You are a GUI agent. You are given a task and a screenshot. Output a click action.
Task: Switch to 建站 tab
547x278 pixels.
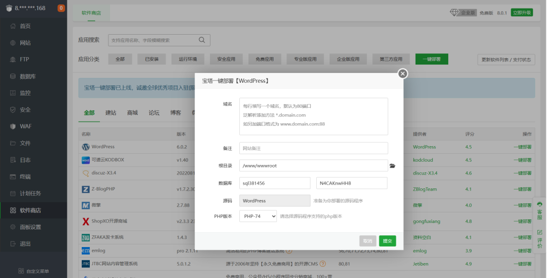tap(111, 113)
